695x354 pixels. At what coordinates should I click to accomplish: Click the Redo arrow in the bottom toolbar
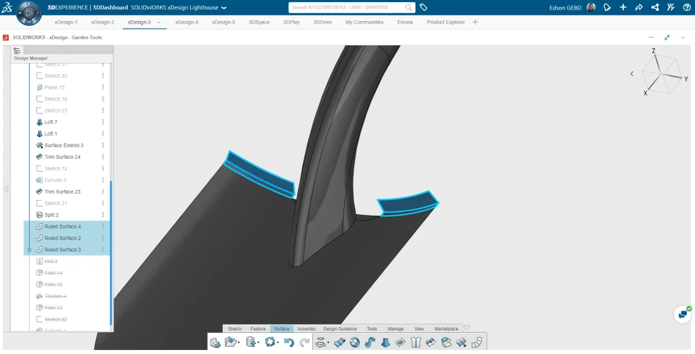[304, 342]
